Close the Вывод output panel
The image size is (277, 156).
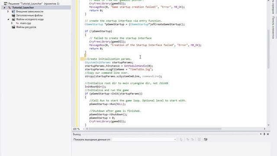coord(268,134)
